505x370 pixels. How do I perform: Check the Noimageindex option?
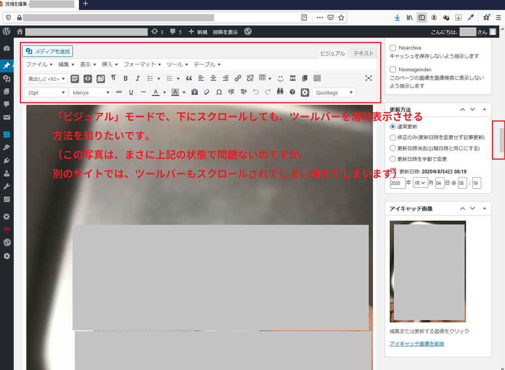point(393,69)
